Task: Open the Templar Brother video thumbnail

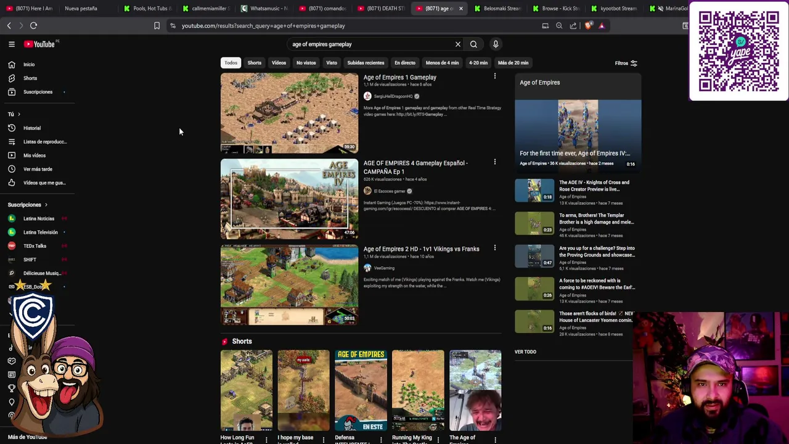Action: (534, 223)
